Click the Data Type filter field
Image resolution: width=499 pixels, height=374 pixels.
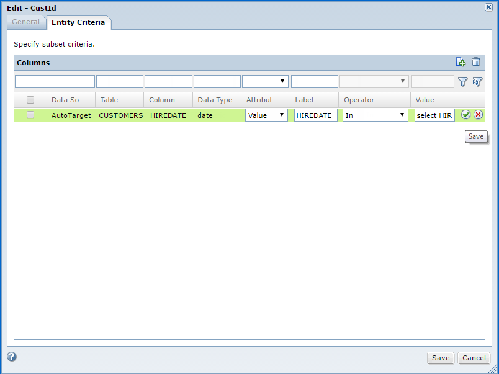click(x=217, y=81)
